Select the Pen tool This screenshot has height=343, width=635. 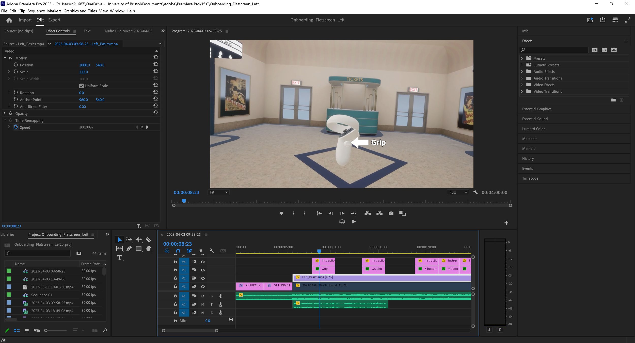click(x=129, y=249)
